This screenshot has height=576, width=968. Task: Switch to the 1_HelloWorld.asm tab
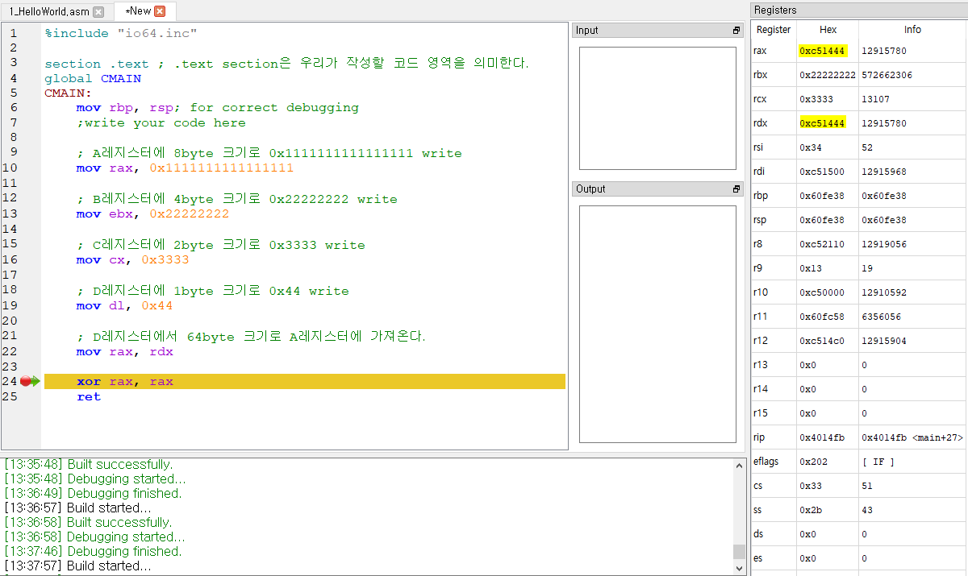click(x=50, y=11)
